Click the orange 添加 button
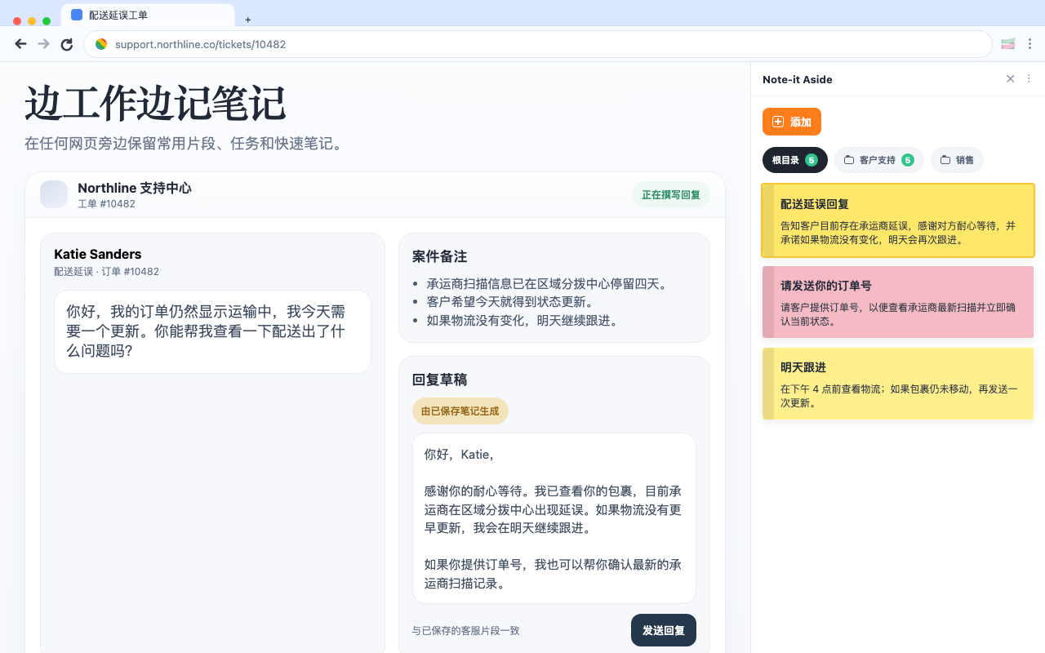 [791, 121]
